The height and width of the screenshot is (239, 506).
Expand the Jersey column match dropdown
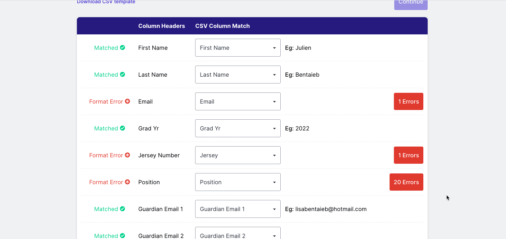point(238,155)
